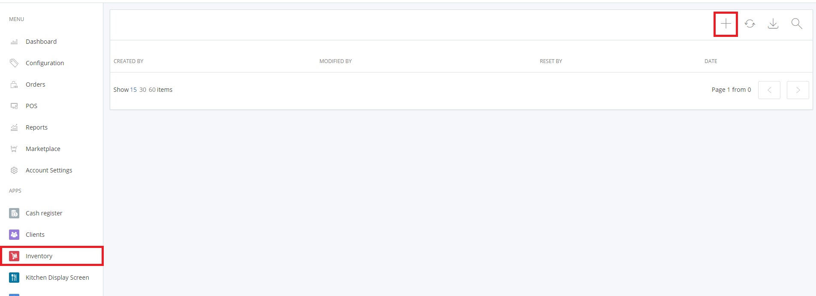This screenshot has width=816, height=296.
Task: Click the Configuration tag icon
Action: tap(14, 63)
